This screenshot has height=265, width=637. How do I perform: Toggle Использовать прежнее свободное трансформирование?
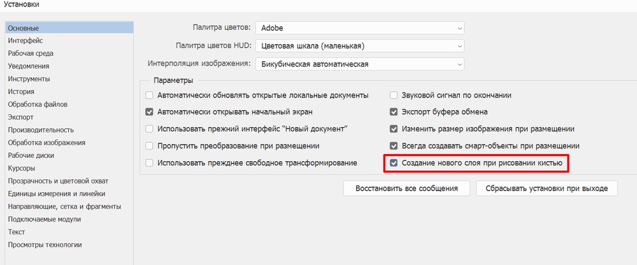[x=150, y=163]
